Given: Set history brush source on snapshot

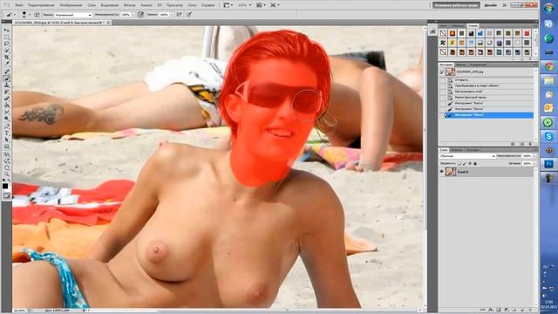Looking at the screenshot, I should (x=442, y=72).
